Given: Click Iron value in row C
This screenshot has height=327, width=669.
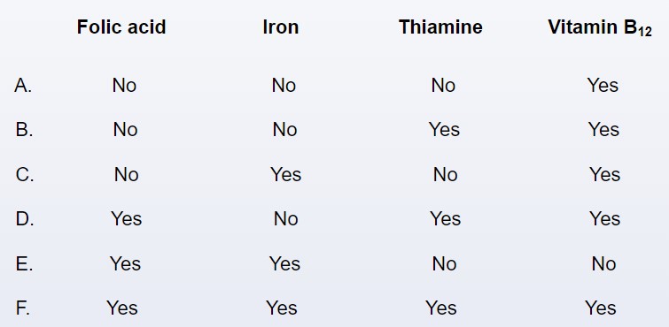Looking at the screenshot, I should (286, 175).
